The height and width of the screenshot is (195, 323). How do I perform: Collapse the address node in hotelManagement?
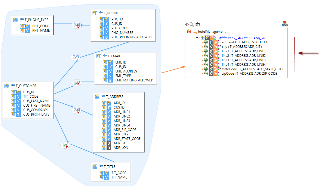(197, 38)
